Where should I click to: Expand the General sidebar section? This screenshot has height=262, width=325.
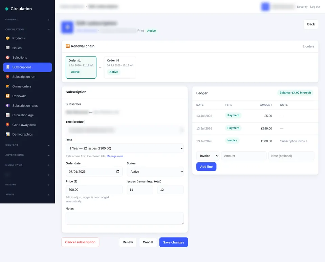click(x=27, y=20)
